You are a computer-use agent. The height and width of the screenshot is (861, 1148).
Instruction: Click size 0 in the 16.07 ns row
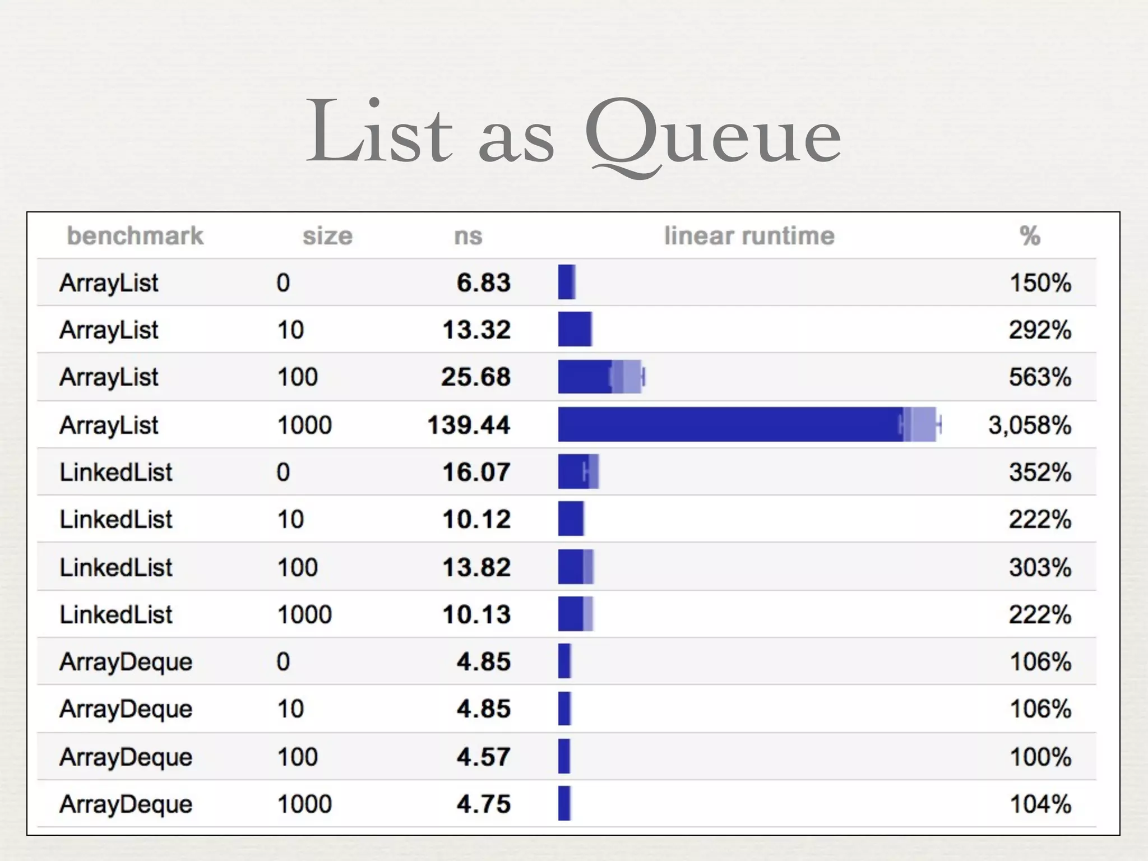coord(283,472)
